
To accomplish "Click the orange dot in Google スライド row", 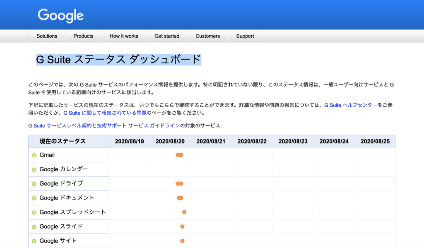I will (182, 226).
